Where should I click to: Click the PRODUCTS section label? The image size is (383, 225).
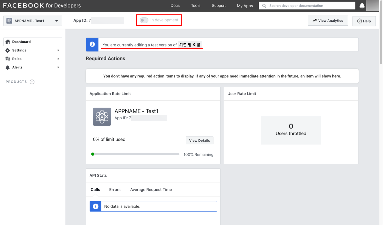pos(16,82)
